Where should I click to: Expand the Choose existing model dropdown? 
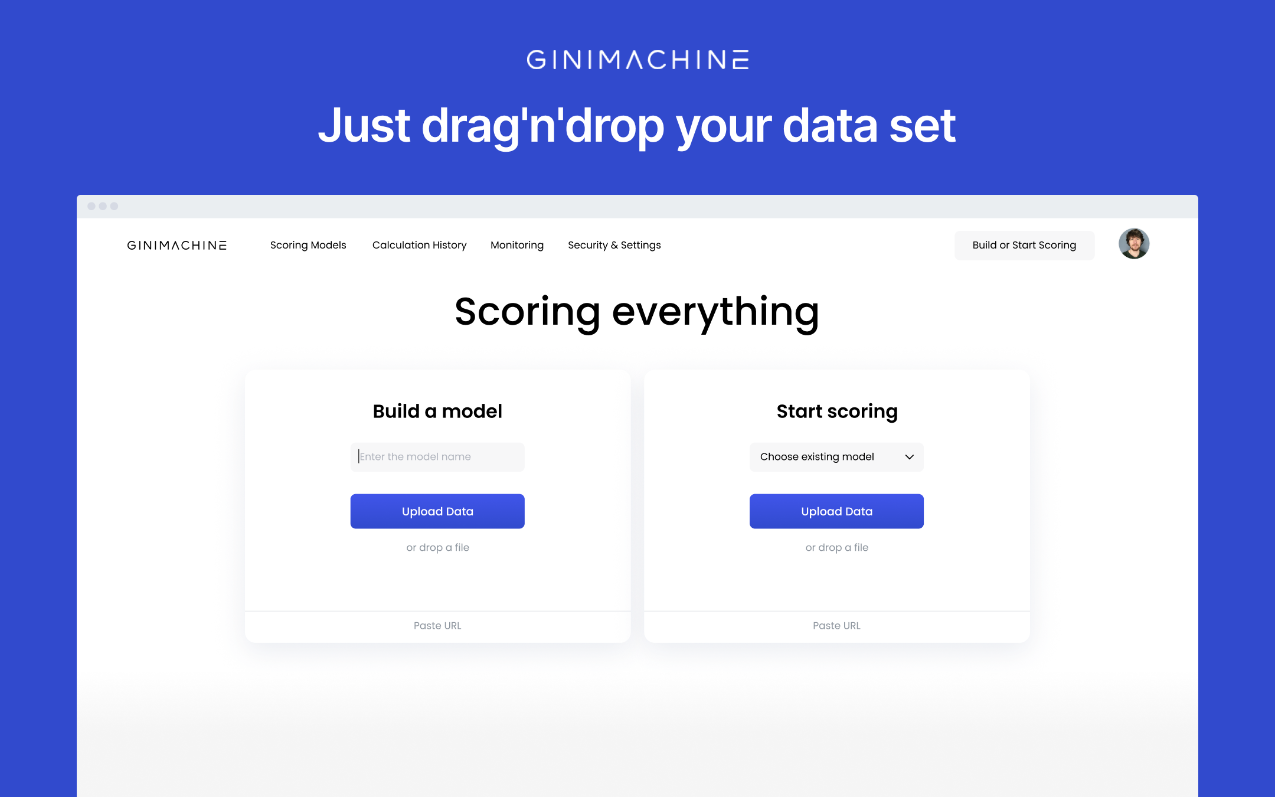[x=836, y=456]
